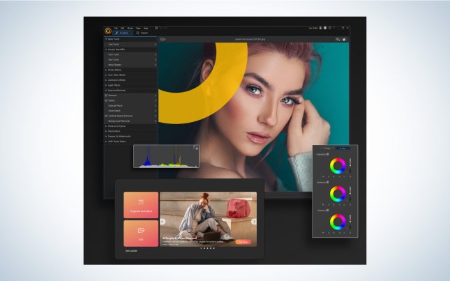Expand the Frames & Watermarks section
The width and height of the screenshot is (450, 281).
pos(105,136)
